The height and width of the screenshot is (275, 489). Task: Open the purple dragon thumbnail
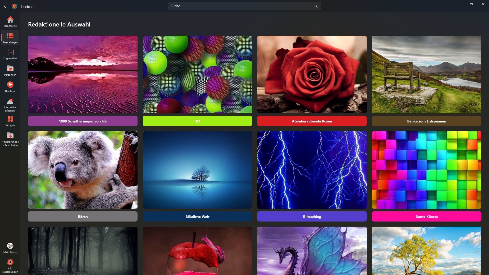[x=312, y=251]
